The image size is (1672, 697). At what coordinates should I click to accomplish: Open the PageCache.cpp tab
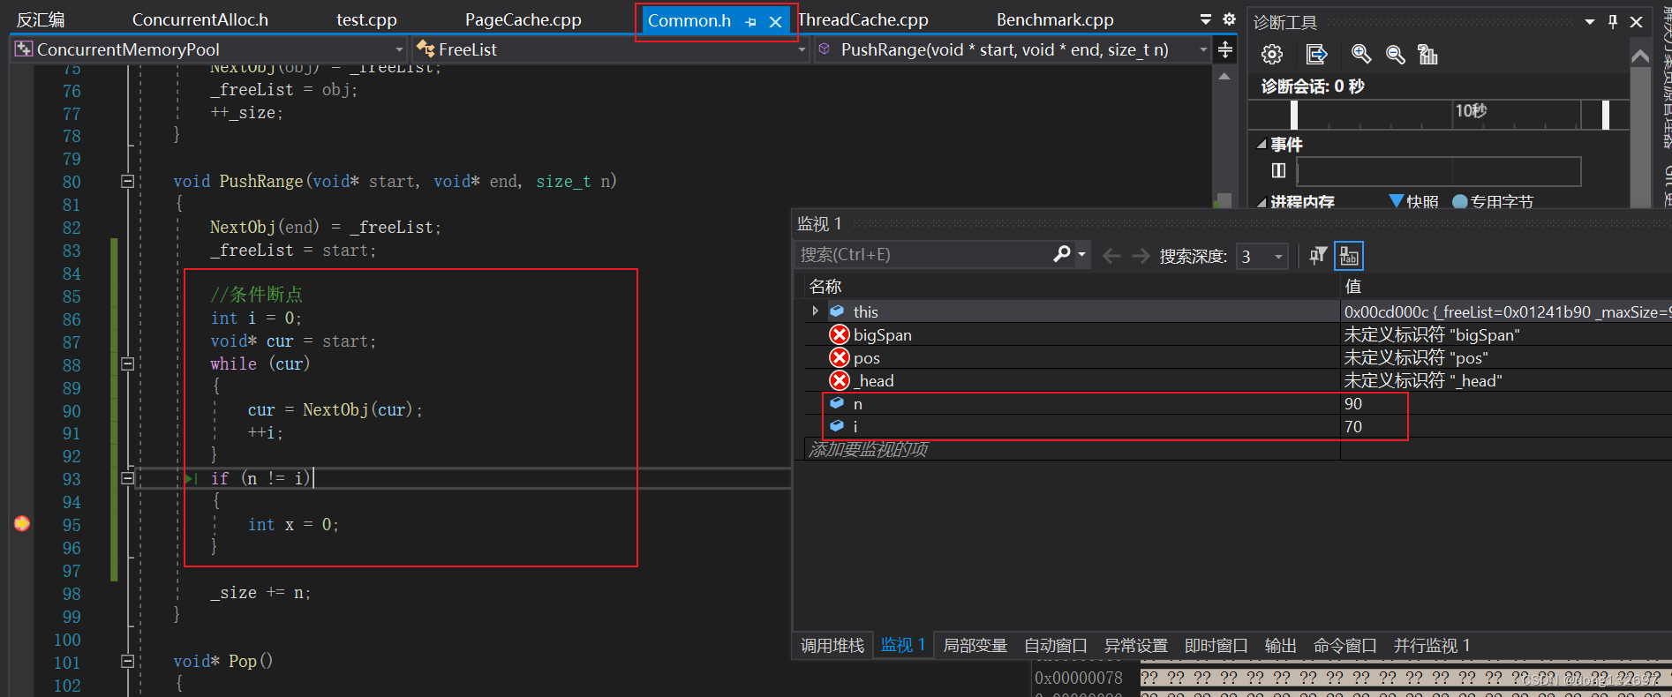[x=523, y=19]
